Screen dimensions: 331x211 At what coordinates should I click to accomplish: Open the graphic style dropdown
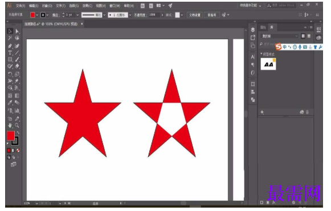(x=182, y=15)
